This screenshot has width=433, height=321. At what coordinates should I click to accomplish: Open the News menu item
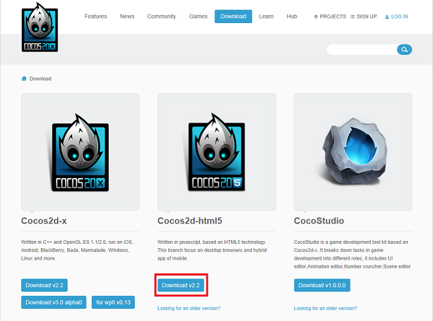pos(127,17)
